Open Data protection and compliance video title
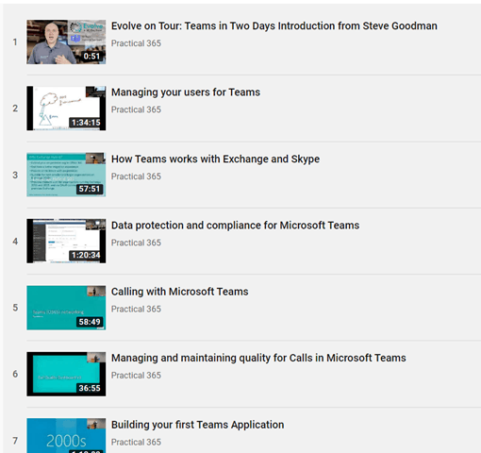This screenshot has height=453, width=481. pyautogui.click(x=235, y=226)
